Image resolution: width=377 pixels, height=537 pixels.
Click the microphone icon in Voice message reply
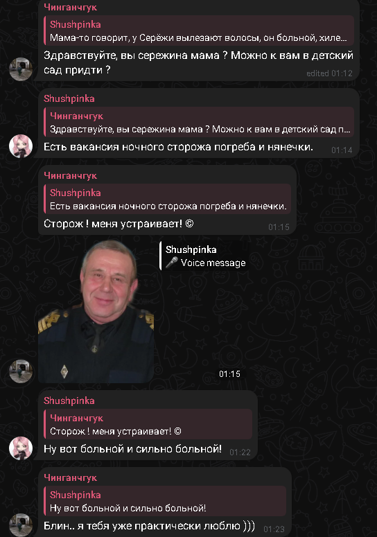(x=172, y=263)
